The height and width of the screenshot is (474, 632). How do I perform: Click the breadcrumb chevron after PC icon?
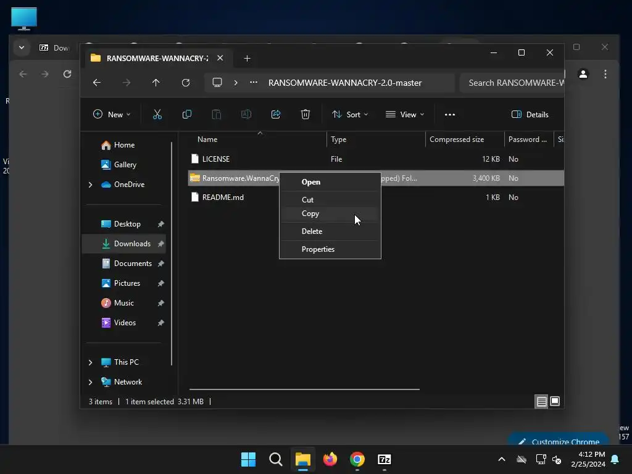click(x=236, y=83)
